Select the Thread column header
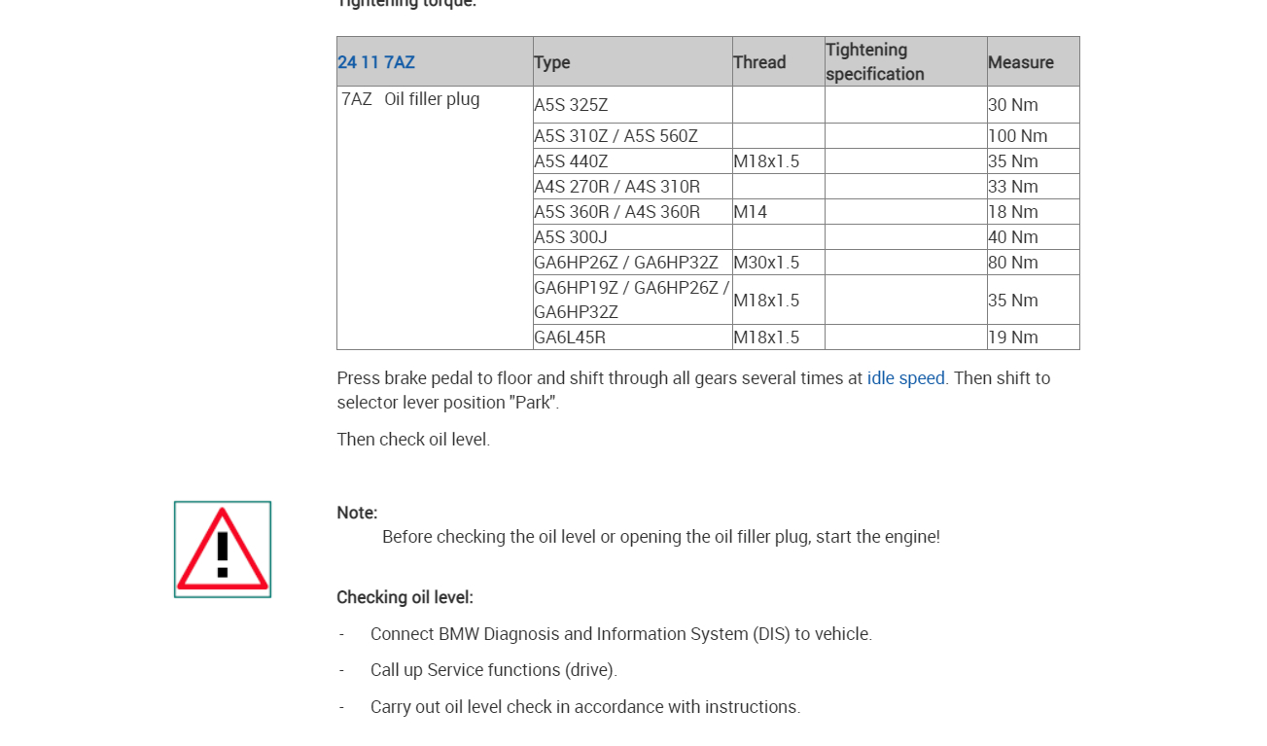This screenshot has width=1267, height=746. pos(759,62)
